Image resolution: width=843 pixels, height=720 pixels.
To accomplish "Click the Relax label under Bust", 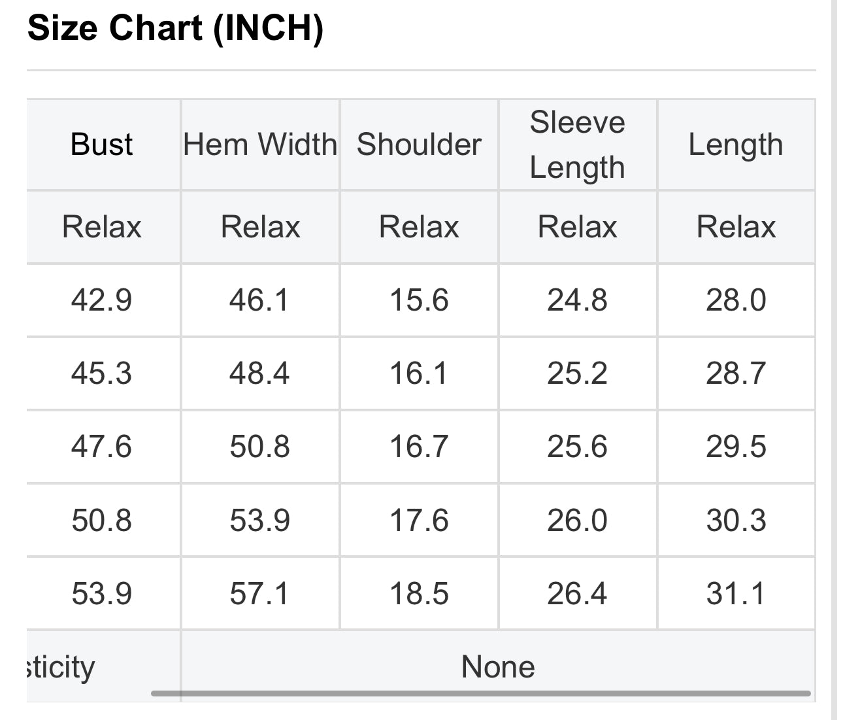I will tap(101, 228).
